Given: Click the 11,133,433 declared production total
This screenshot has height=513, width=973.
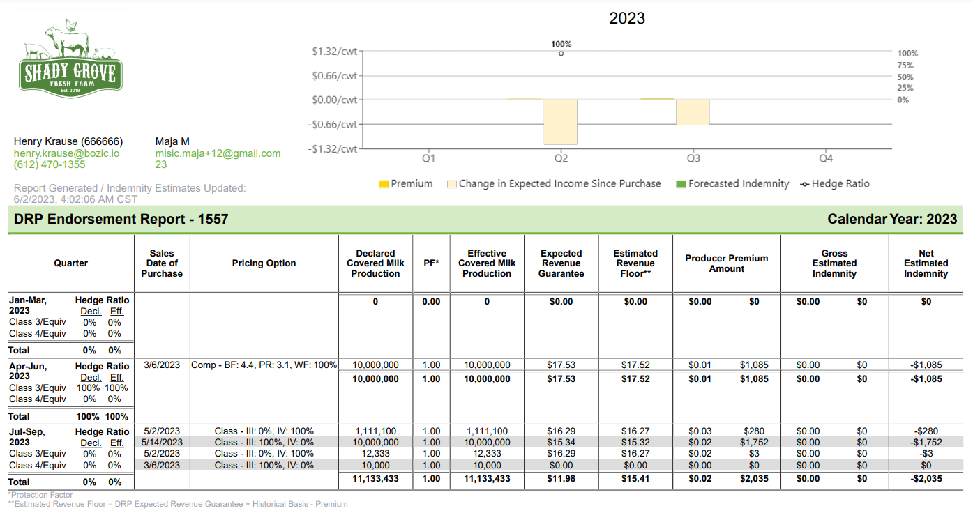Looking at the screenshot, I should (x=375, y=479).
